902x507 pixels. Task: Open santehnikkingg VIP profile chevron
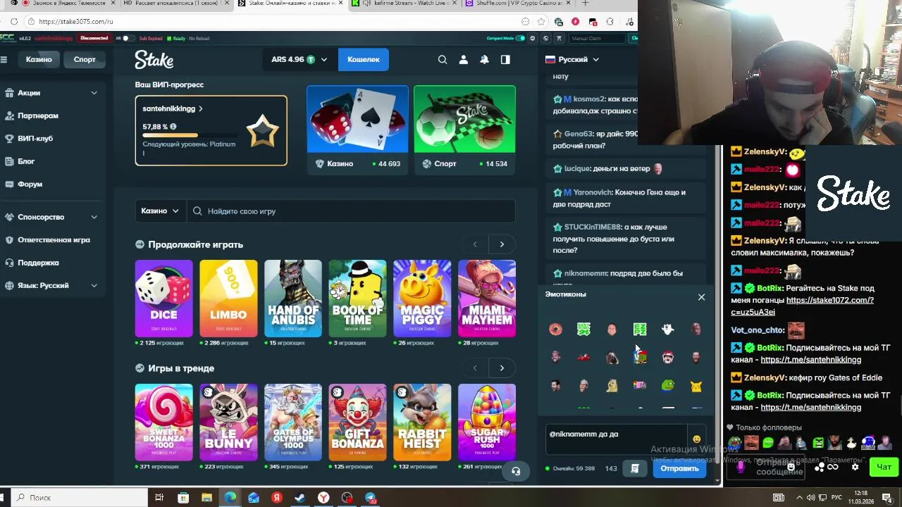(201, 109)
